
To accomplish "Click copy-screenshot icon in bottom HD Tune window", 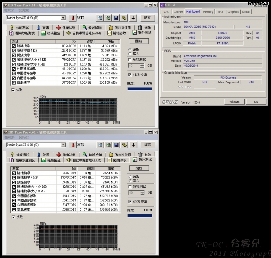I will tap(108, 145).
